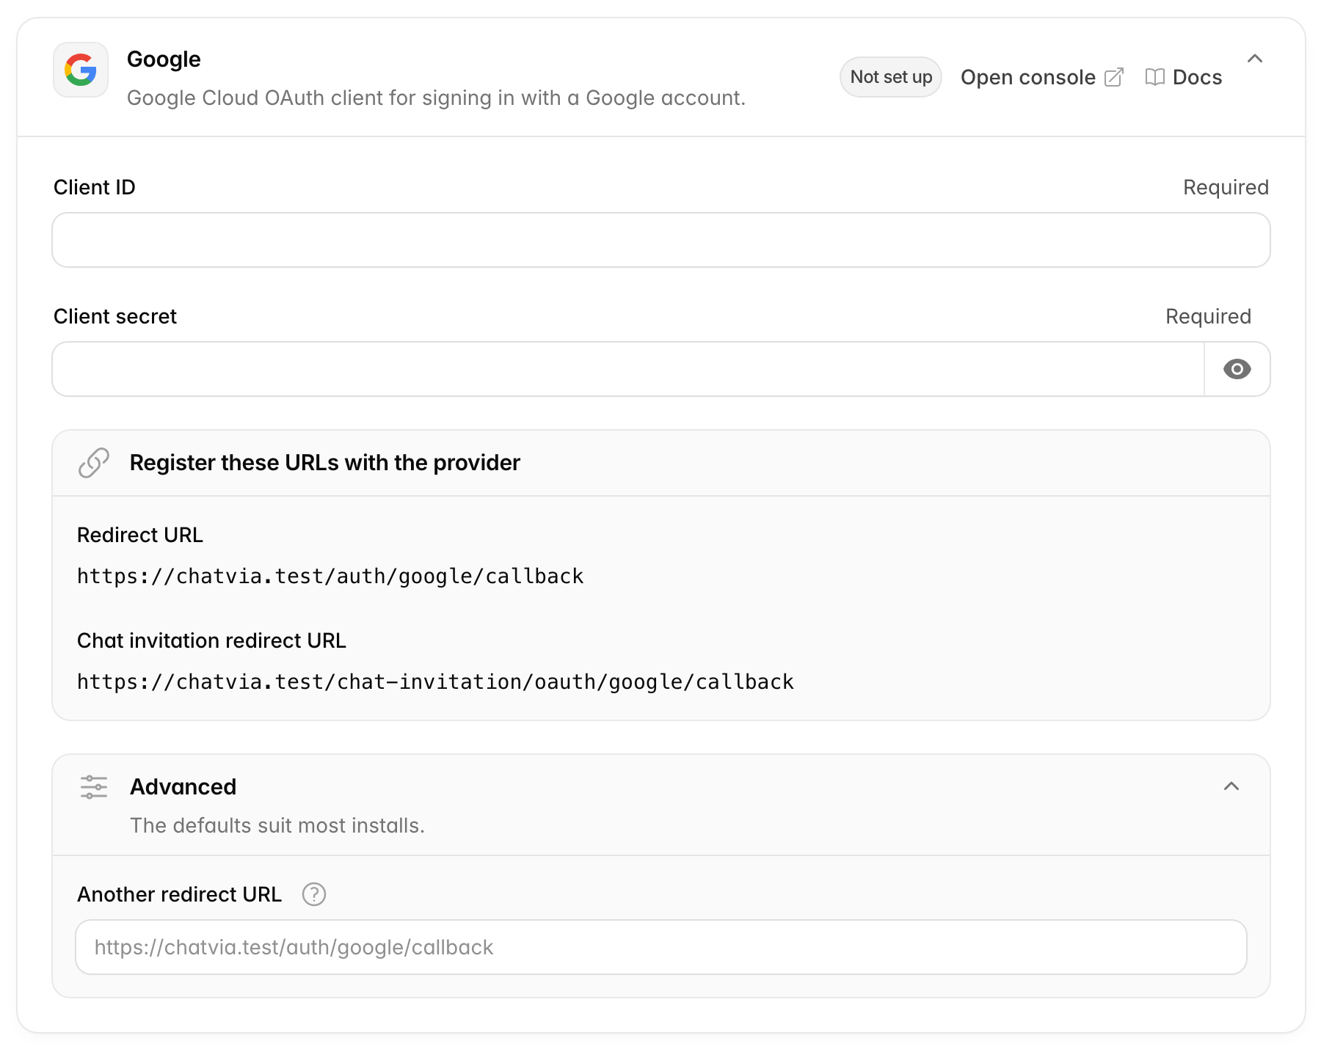Screen dimensions: 1321x1049
Task: Click The defaults suit most installs text
Action: tap(277, 825)
